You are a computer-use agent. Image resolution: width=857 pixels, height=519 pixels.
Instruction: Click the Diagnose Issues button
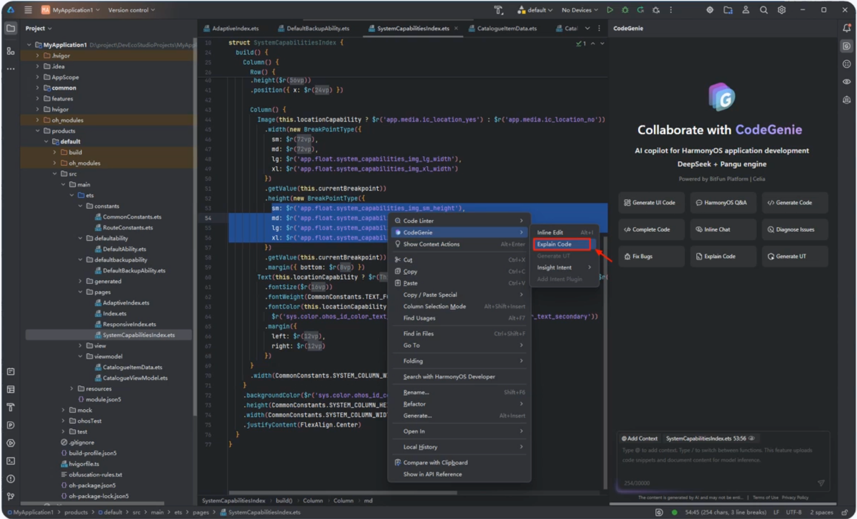click(794, 229)
